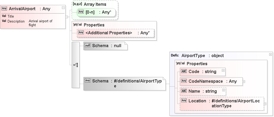Image resolution: width=274 pixels, height=117 pixels.
Task: Click the null icon on Schema node
Action: (x=88, y=46)
